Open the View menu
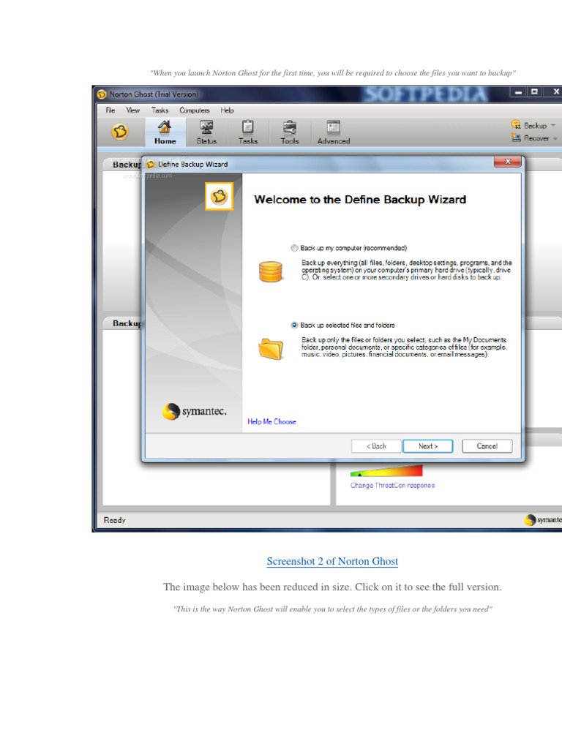Screen dimensions: 562x749 coord(133,110)
